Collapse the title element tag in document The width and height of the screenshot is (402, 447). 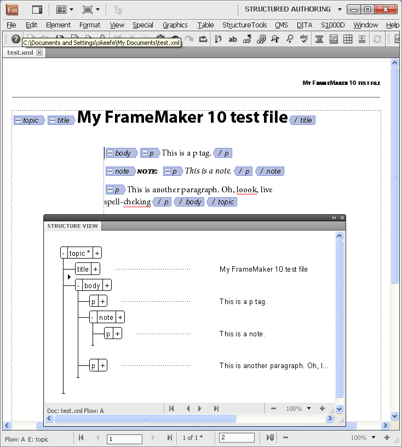[52, 121]
